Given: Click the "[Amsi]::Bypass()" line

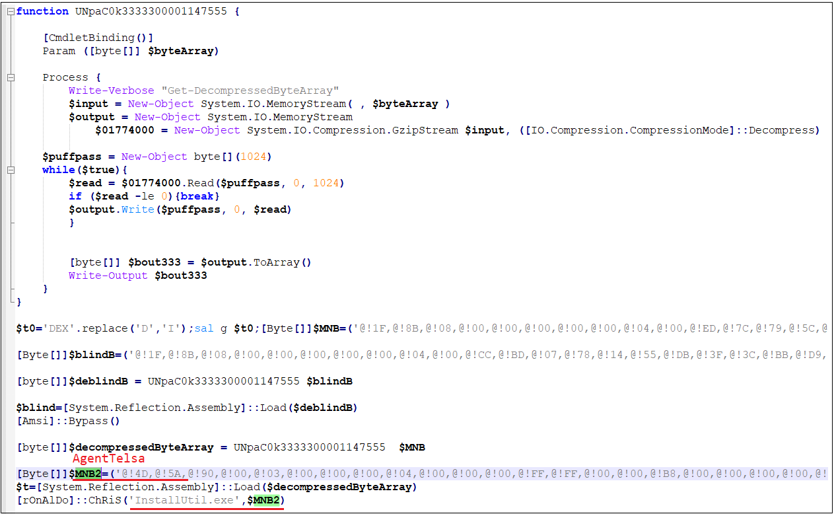Looking at the screenshot, I should pos(69,421).
